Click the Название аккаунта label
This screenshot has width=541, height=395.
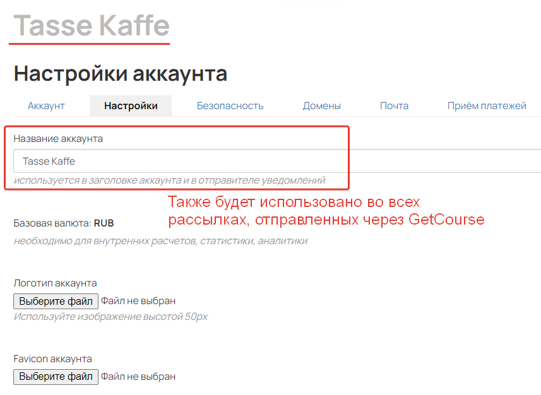click(58, 139)
